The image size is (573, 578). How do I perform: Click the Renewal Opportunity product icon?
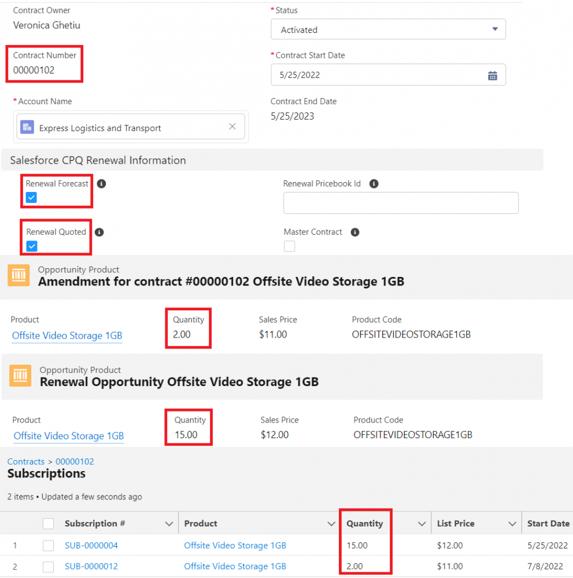pos(20,376)
